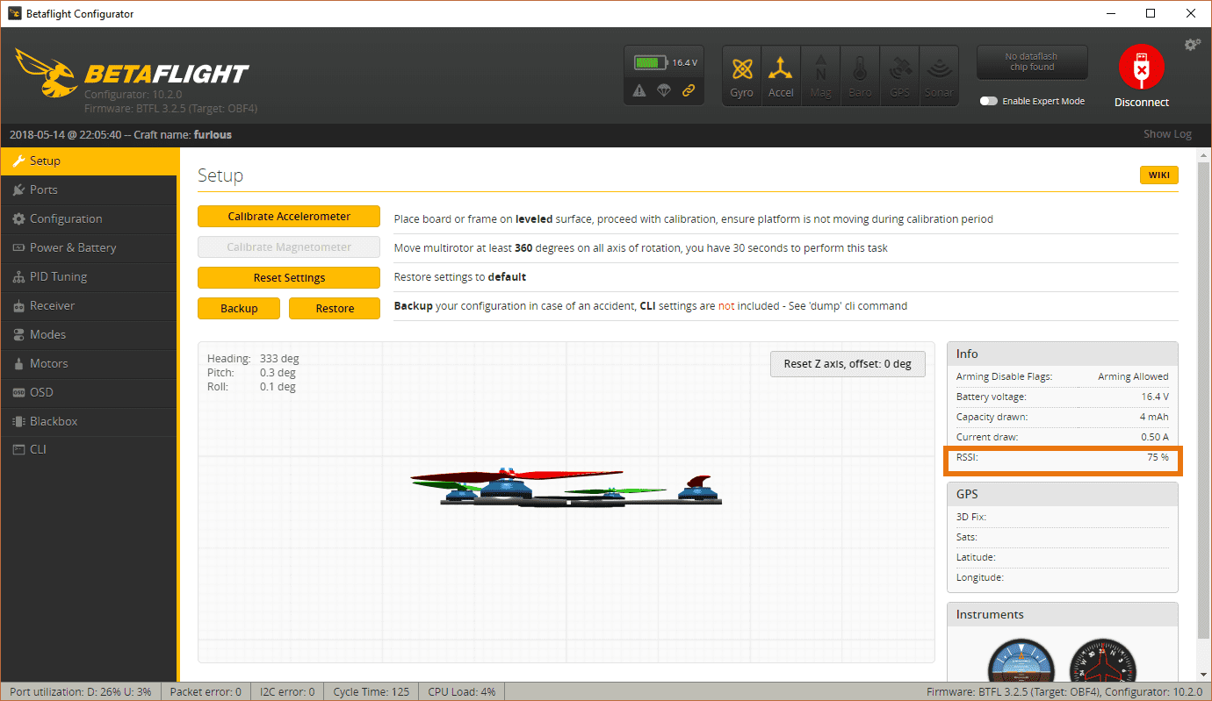Click the Cycle Time 125 status entry
The image size is (1212, 701).
[371, 691]
